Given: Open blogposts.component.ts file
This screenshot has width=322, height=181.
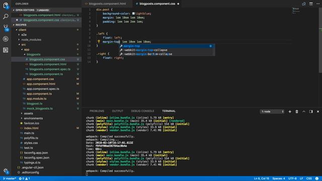Looking at the screenshot, I should pos(46,74).
